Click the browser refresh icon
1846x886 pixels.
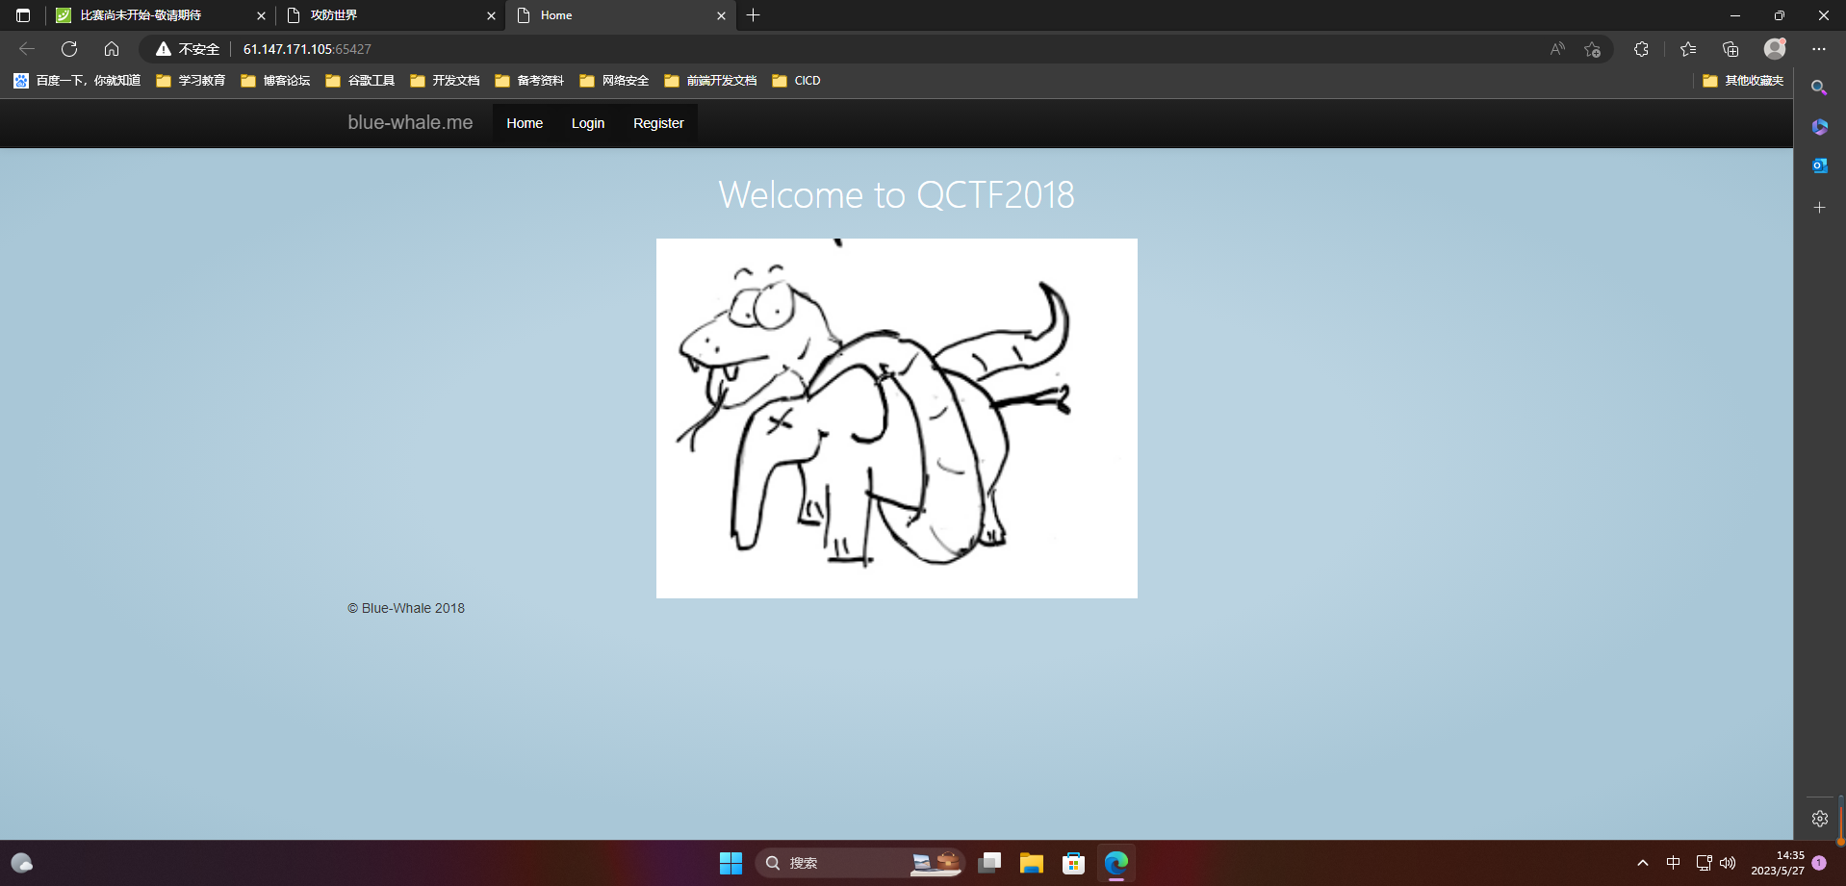[69, 49]
